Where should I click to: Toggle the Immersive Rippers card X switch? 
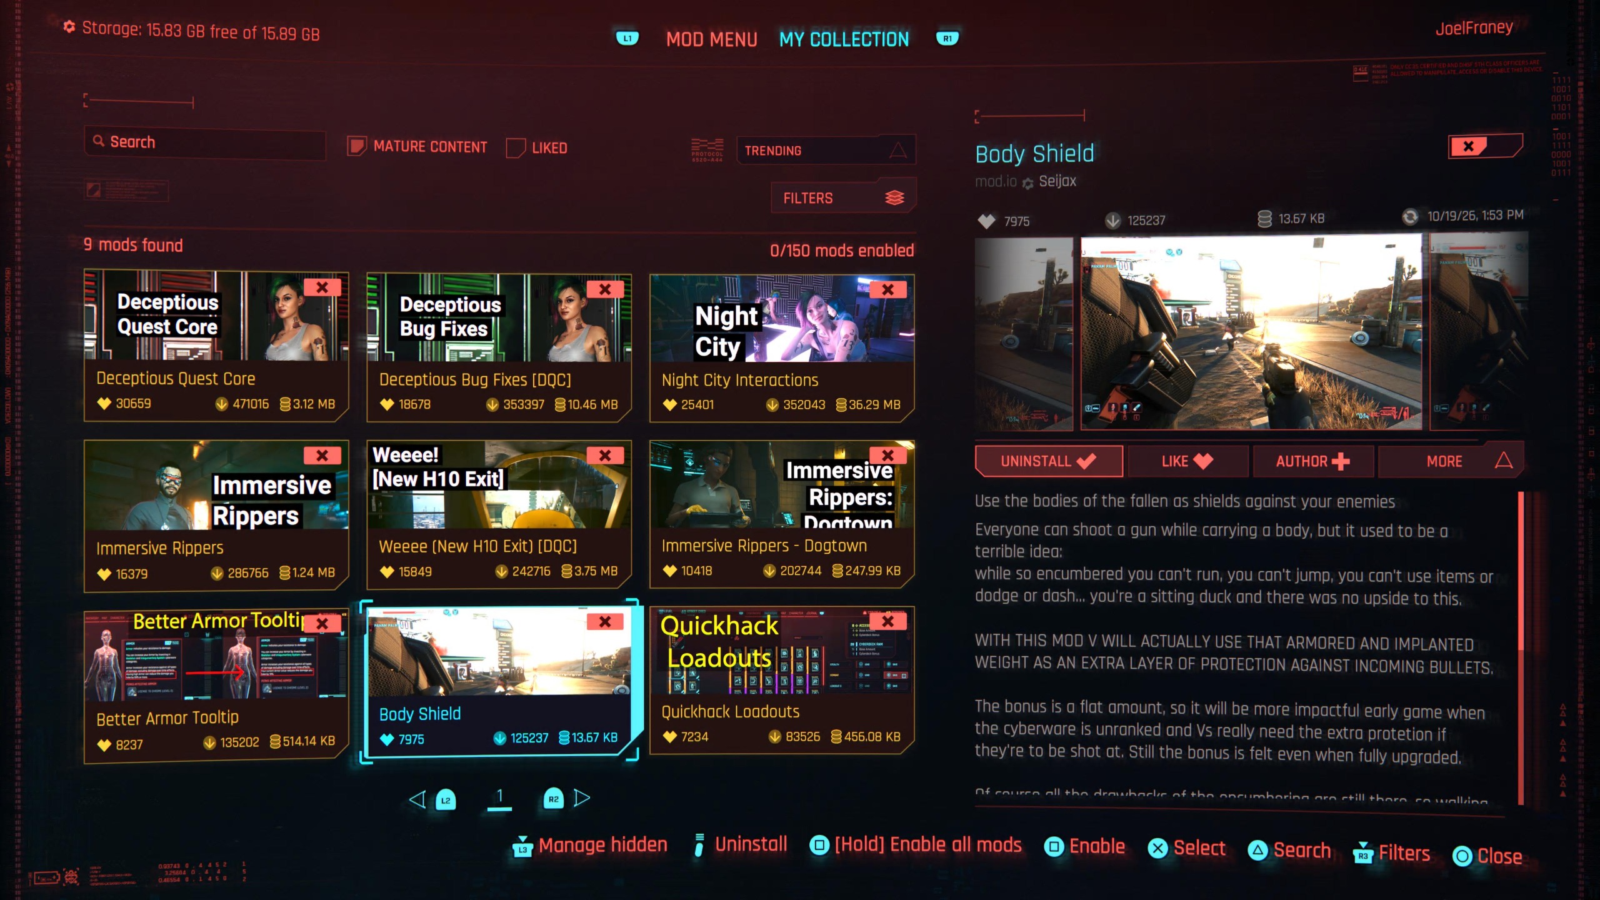coord(322,456)
